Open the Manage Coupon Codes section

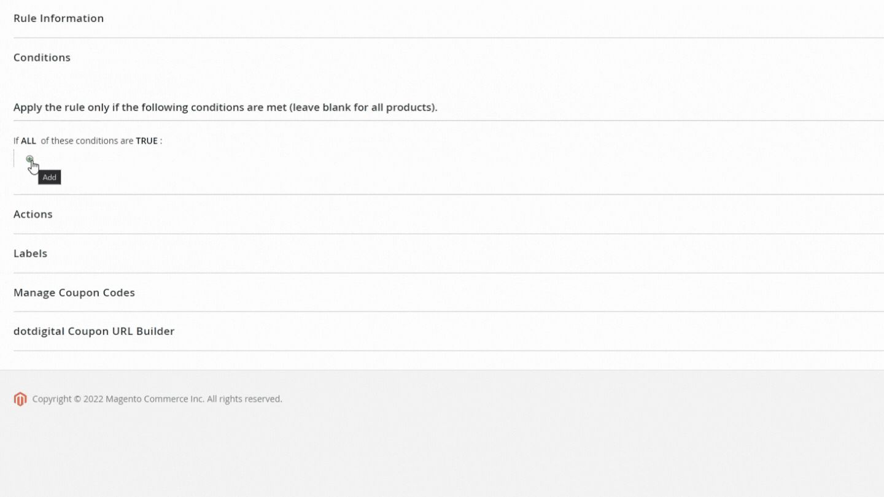point(74,293)
